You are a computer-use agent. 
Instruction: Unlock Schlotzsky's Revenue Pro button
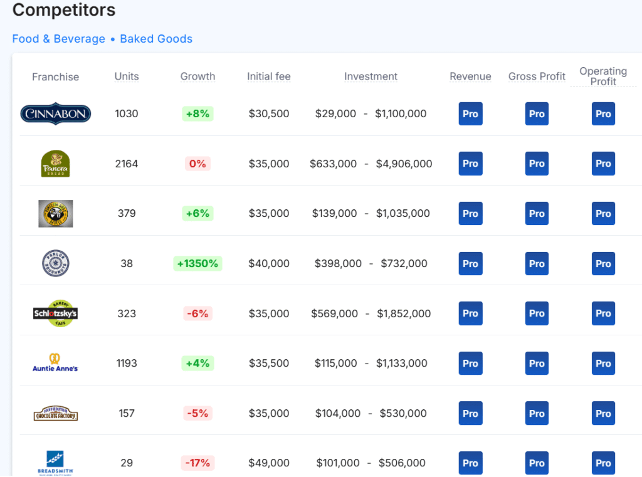click(x=470, y=313)
